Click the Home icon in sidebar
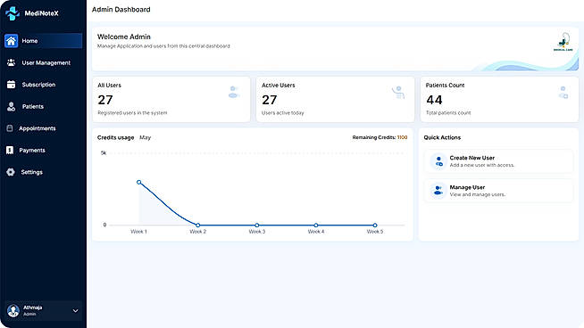 click(12, 41)
